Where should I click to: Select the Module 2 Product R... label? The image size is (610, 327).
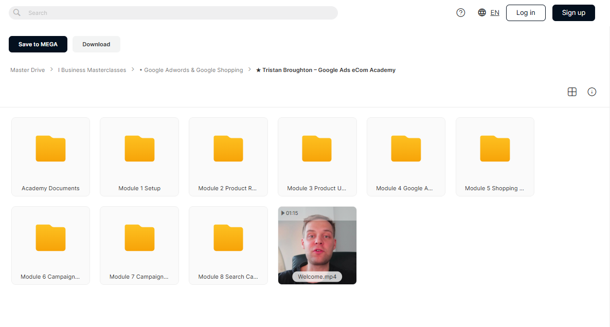click(227, 188)
